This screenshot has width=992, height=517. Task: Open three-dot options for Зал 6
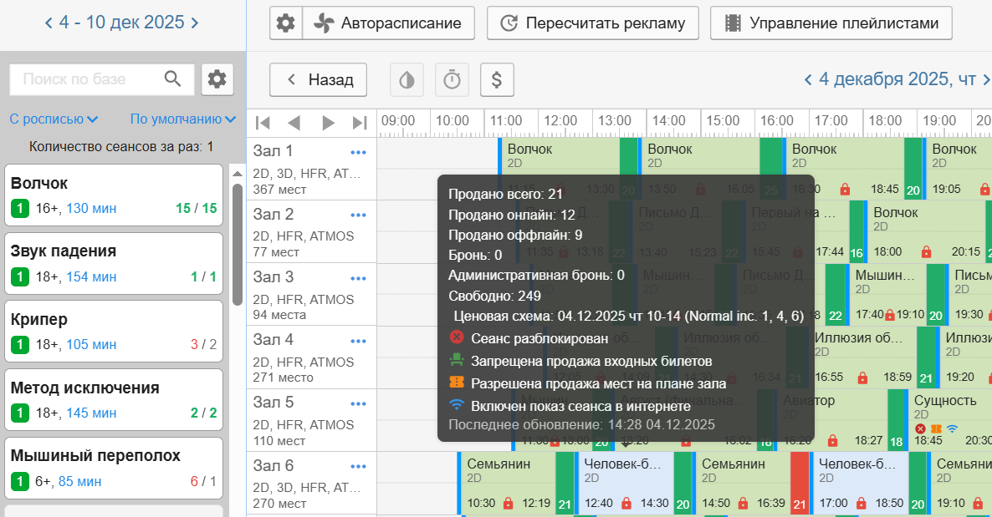(359, 466)
